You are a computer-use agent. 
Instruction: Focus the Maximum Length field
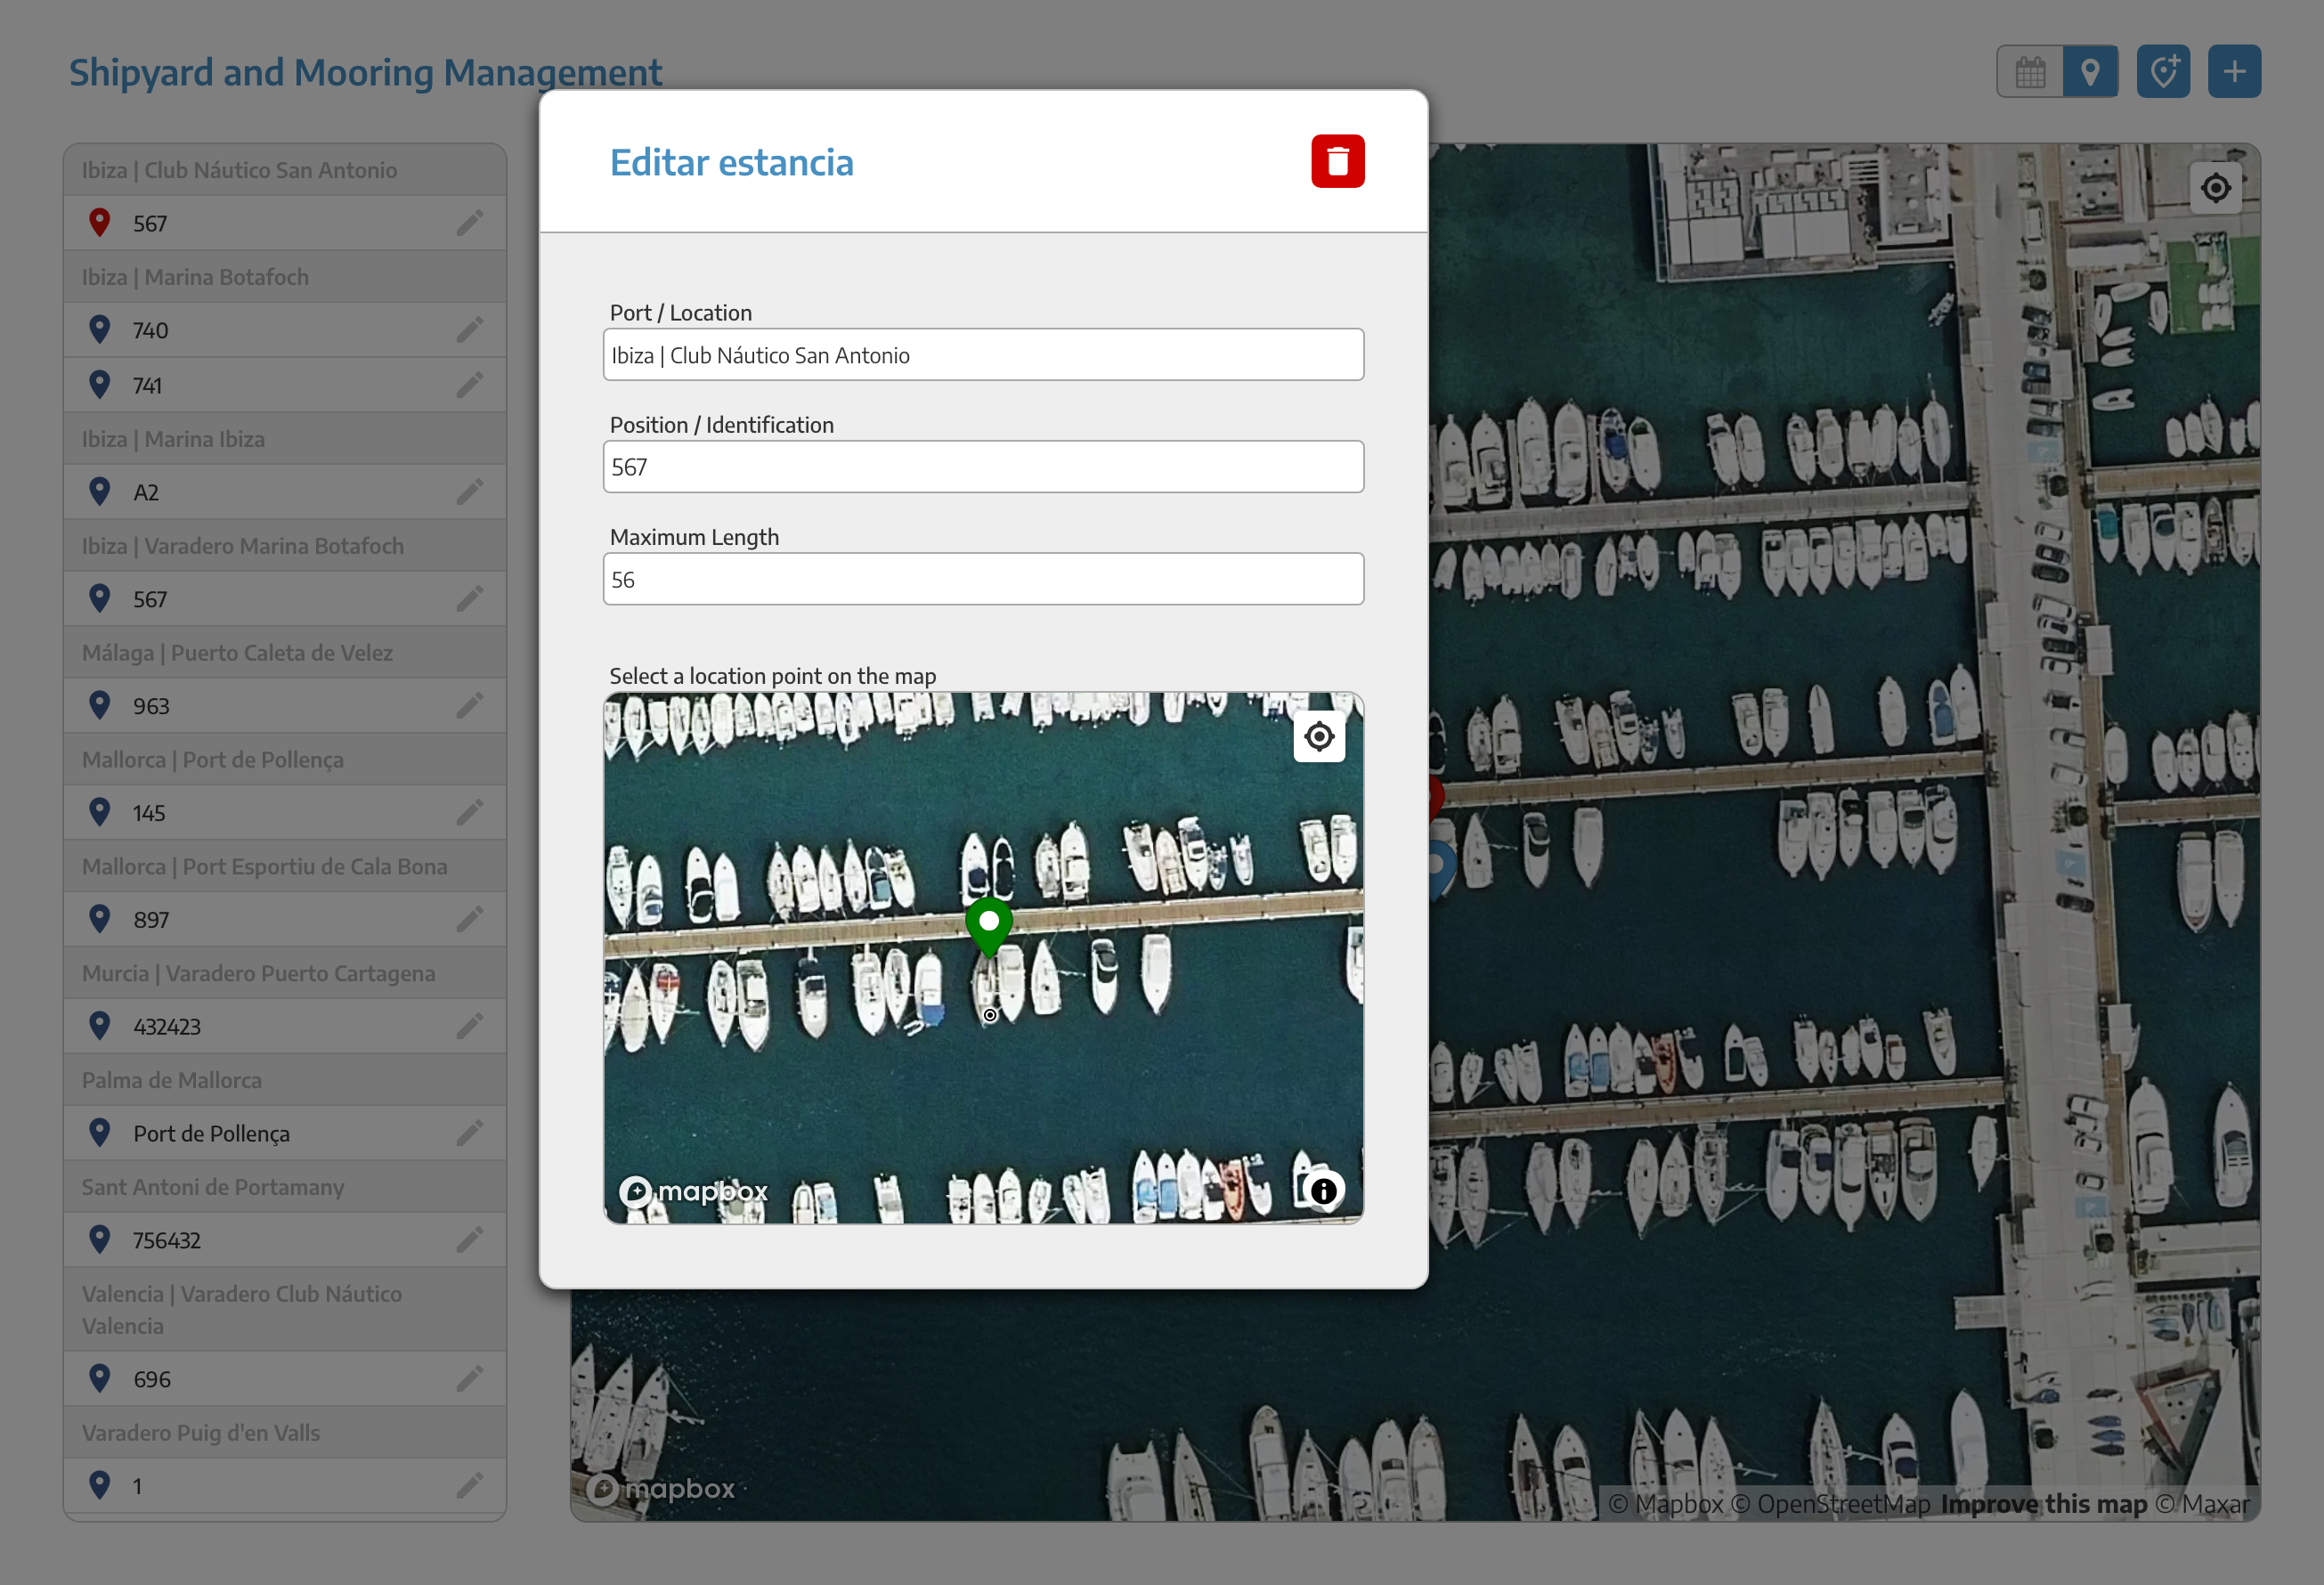point(983,579)
